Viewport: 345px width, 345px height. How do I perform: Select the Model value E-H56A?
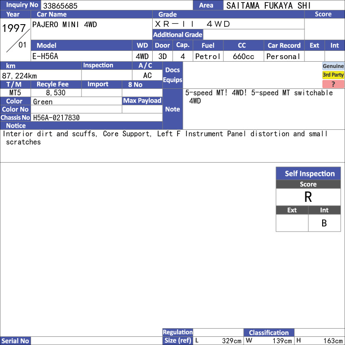pos(45,56)
